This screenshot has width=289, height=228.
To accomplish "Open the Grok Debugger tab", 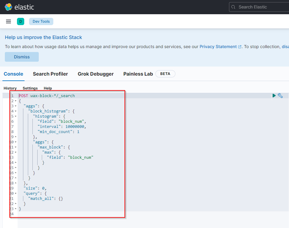I will (96, 74).
